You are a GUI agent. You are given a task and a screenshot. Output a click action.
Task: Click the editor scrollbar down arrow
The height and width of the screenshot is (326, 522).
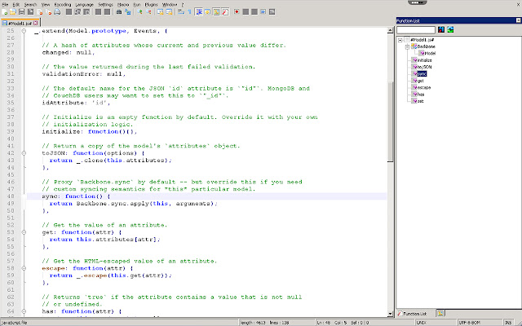390,314
